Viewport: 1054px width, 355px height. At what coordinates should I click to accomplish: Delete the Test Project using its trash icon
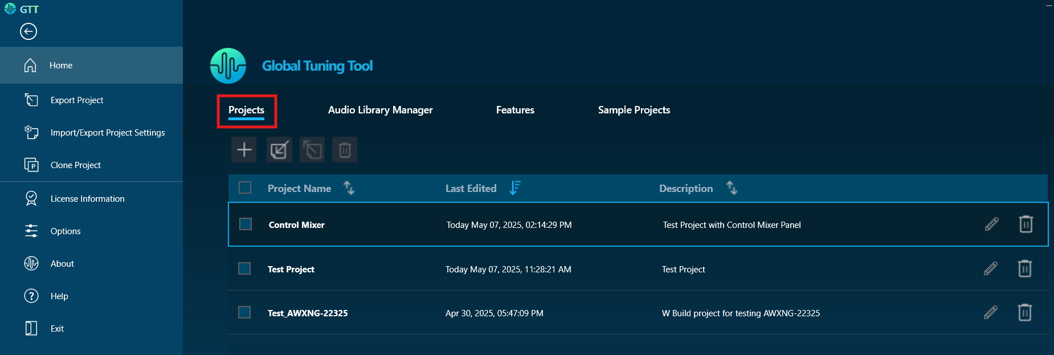[x=1024, y=268]
